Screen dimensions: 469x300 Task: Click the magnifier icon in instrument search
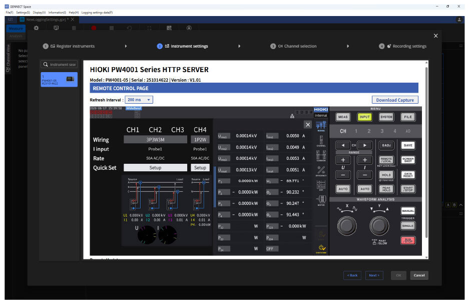pos(46,65)
